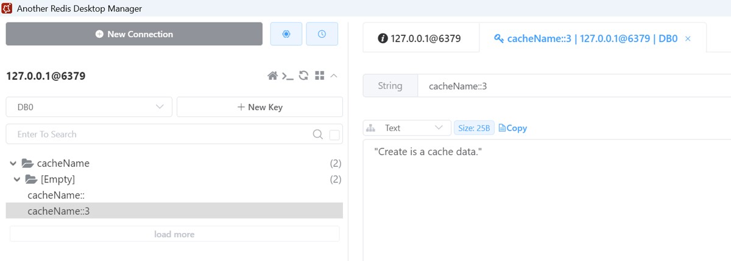Click the app logo in title bar
Viewport: 731px width, 261px height.
[8, 9]
